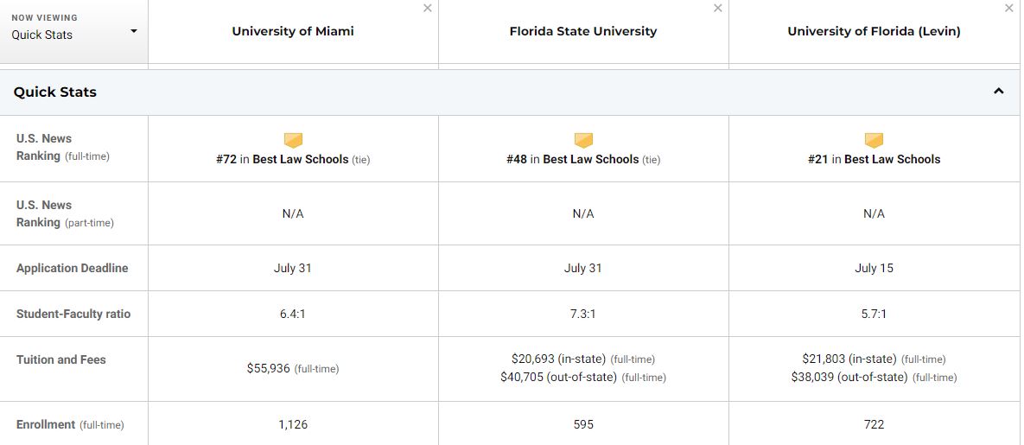Select the Tuition and Fees row label
1024x445 pixels.
point(61,359)
